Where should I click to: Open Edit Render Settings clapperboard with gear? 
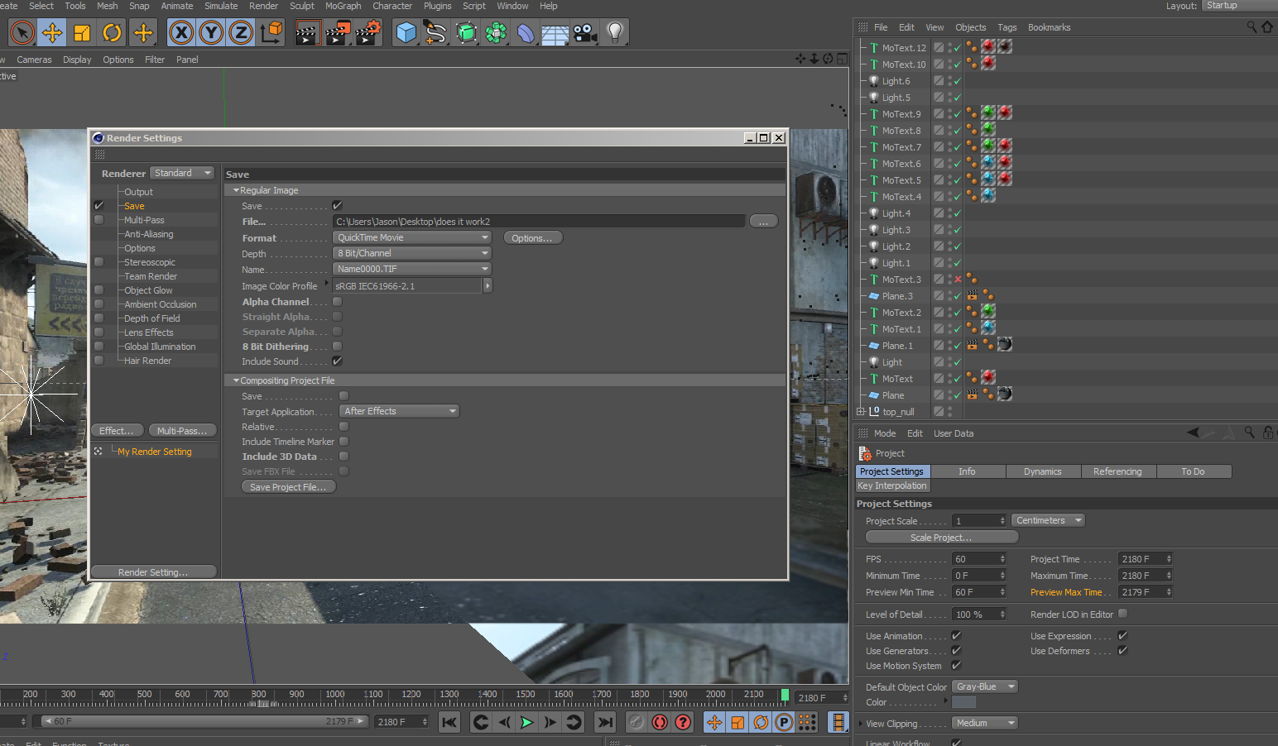[368, 33]
